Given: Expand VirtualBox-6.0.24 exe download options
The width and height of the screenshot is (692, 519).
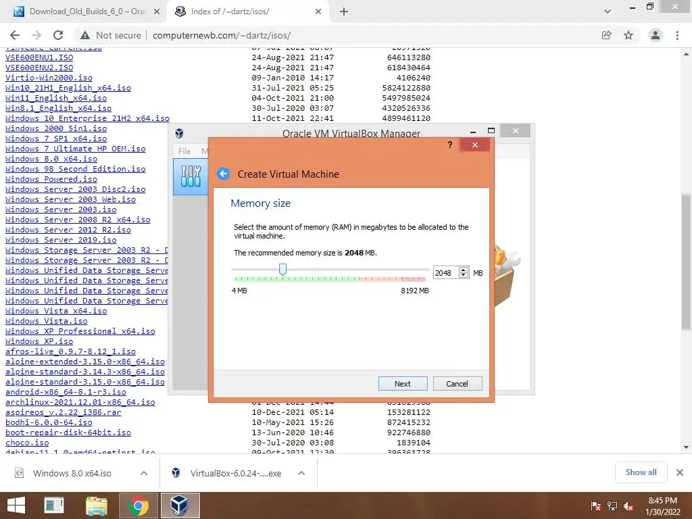Looking at the screenshot, I should tap(301, 473).
